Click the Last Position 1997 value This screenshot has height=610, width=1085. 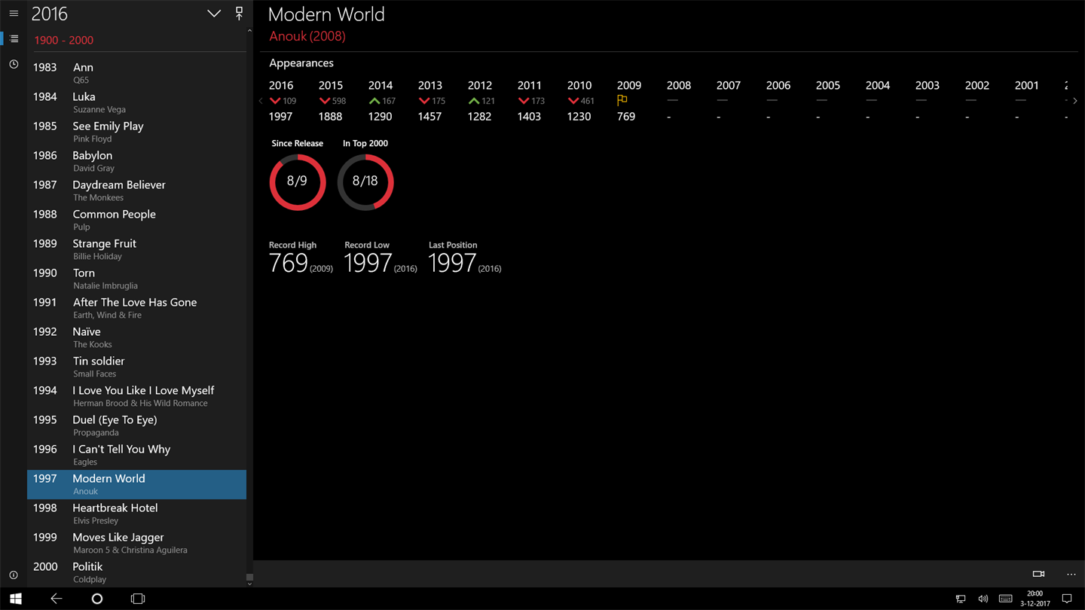pyautogui.click(x=452, y=263)
